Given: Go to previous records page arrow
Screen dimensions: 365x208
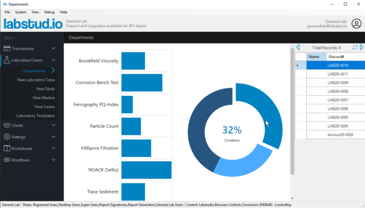Looking at the screenshot, I should pyautogui.click(x=298, y=47).
